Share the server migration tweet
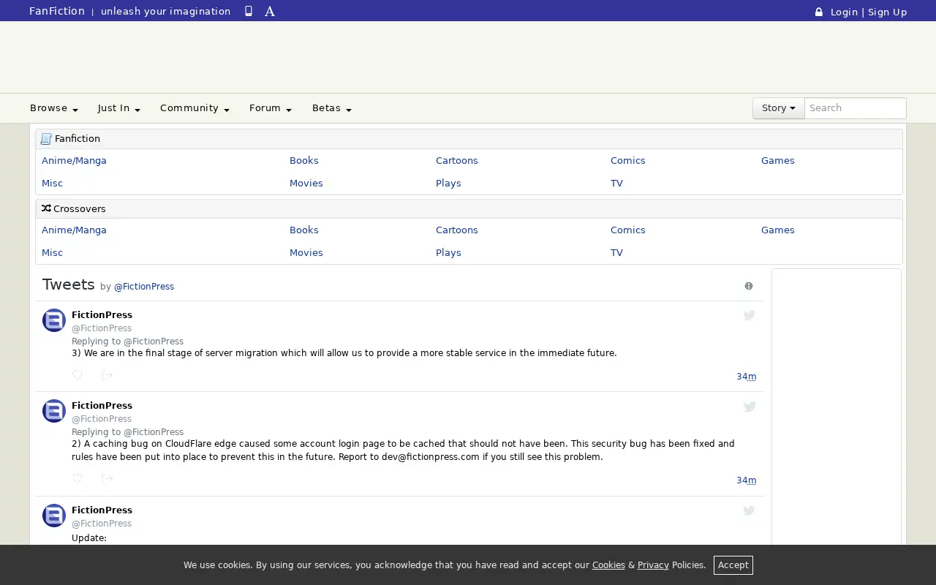This screenshot has height=585, width=936. click(x=107, y=375)
